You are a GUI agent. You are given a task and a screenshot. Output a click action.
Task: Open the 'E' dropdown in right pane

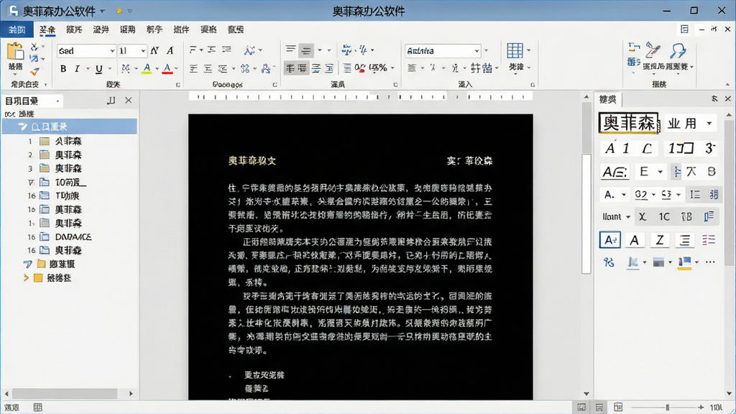660,172
